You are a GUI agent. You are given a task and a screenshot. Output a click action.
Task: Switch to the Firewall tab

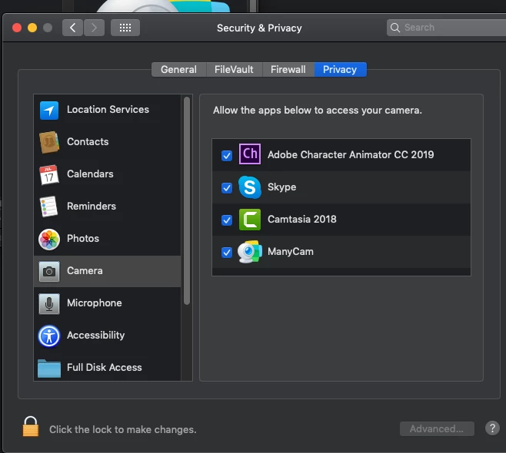(288, 70)
